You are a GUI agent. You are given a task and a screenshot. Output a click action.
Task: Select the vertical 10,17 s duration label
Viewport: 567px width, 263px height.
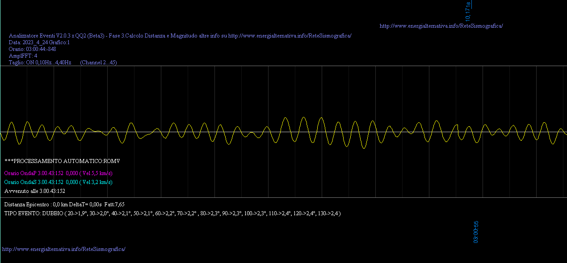click(468, 11)
